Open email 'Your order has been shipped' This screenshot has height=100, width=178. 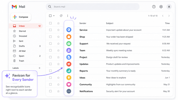120,37
